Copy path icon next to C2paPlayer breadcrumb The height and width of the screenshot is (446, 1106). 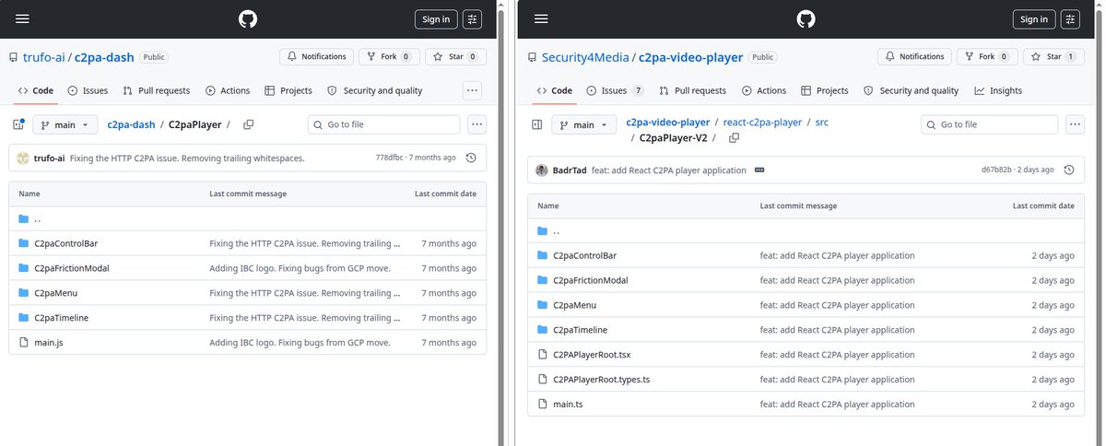pos(248,124)
